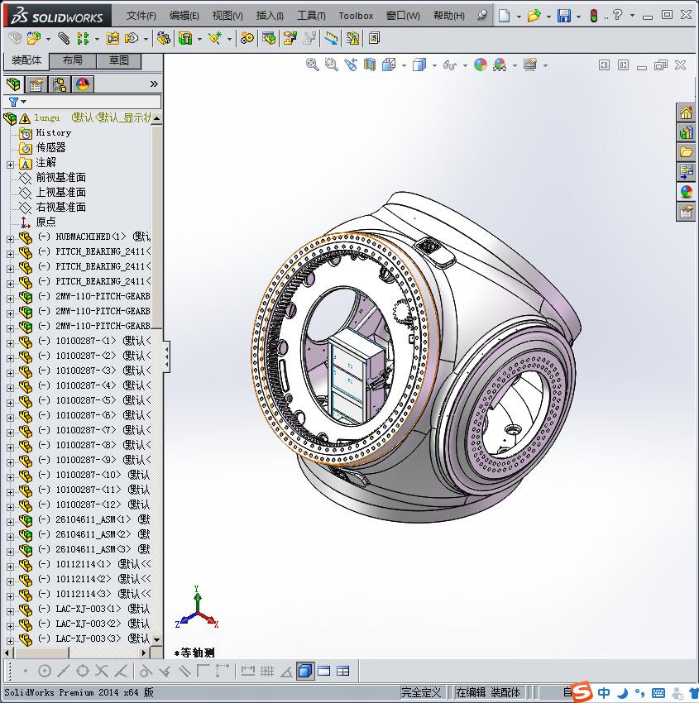Expand the 10100287-<1> component node
The width and height of the screenshot is (699, 703).
coord(10,343)
